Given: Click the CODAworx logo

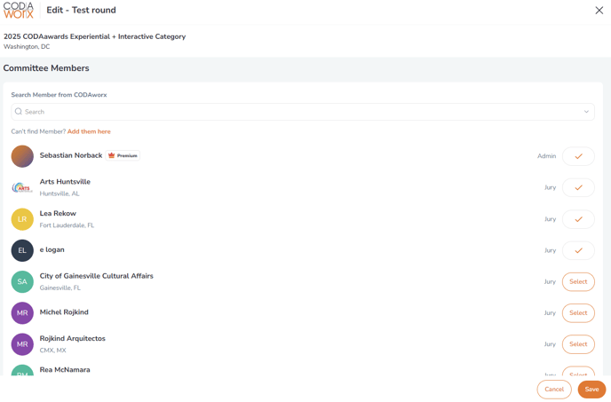Looking at the screenshot, I should tap(19, 11).
